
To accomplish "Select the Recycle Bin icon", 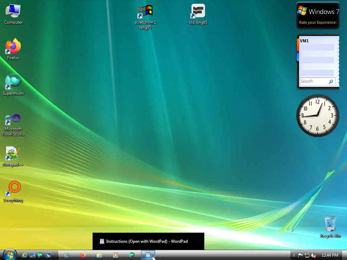I will point(330,227).
